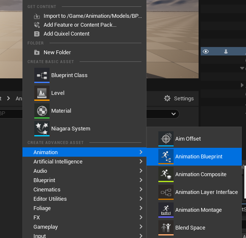
Task: Click the Settings gear icon
Action: click(167, 98)
